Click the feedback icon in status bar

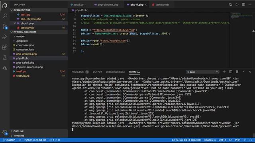pyautogui.click(x=245, y=140)
